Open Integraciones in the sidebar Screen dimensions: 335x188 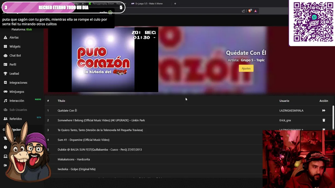pyautogui.click(x=18, y=83)
